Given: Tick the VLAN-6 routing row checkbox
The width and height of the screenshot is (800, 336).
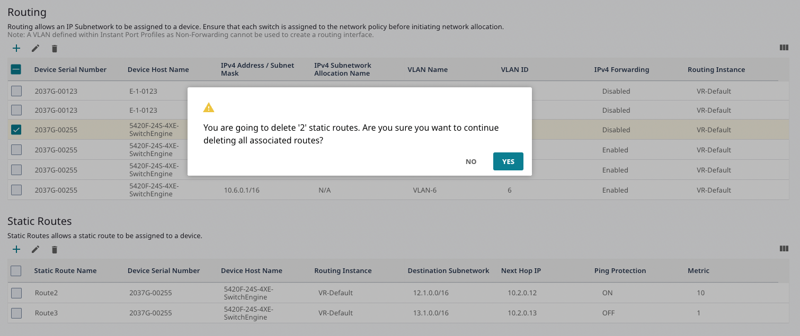Looking at the screenshot, I should click(x=16, y=190).
